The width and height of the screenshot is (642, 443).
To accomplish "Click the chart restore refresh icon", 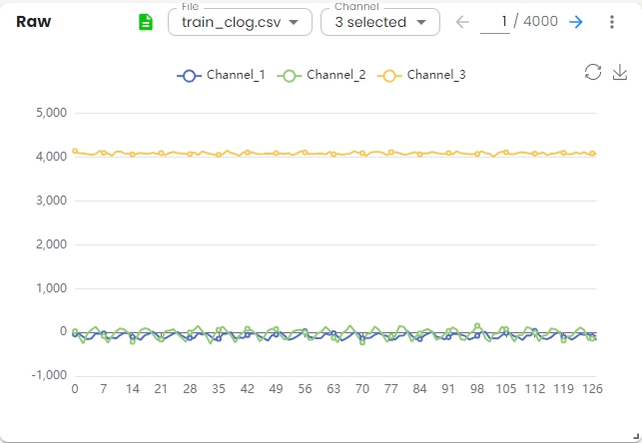I will click(593, 72).
